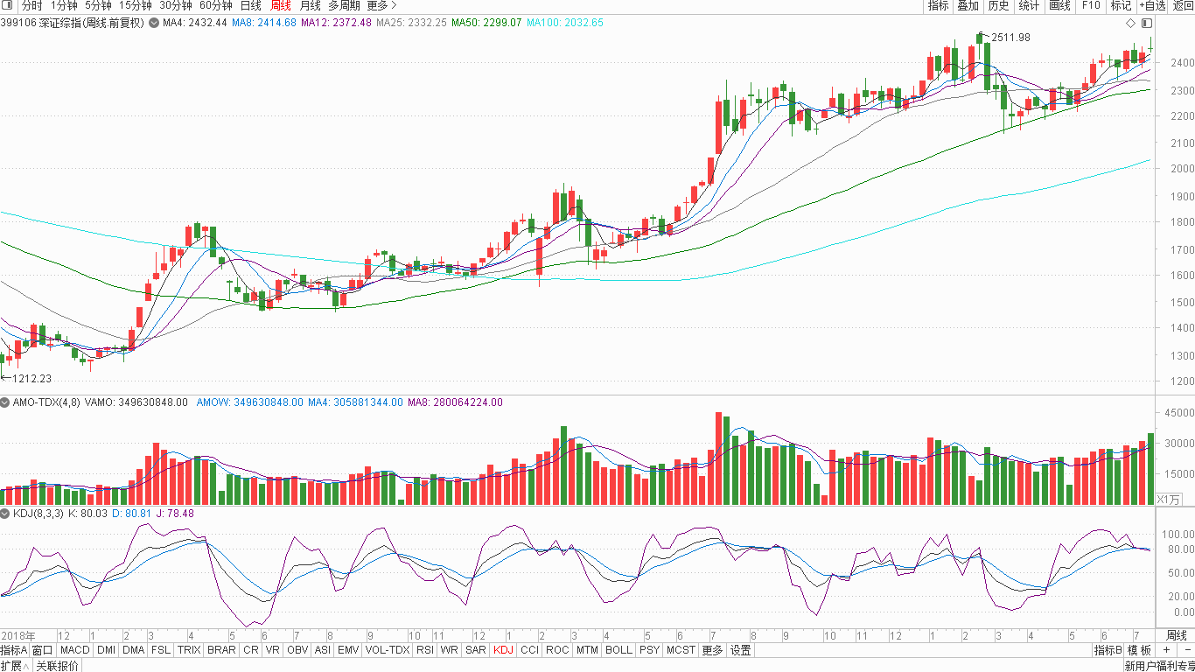Switch to 日线 daily chart
Image resolution: width=1195 pixels, height=672 pixels.
[250, 5]
